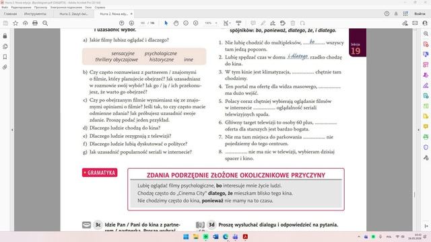Viewport: 431px width, 242px height.
Task: Show hidden system tray icons
Action: click(x=359, y=237)
